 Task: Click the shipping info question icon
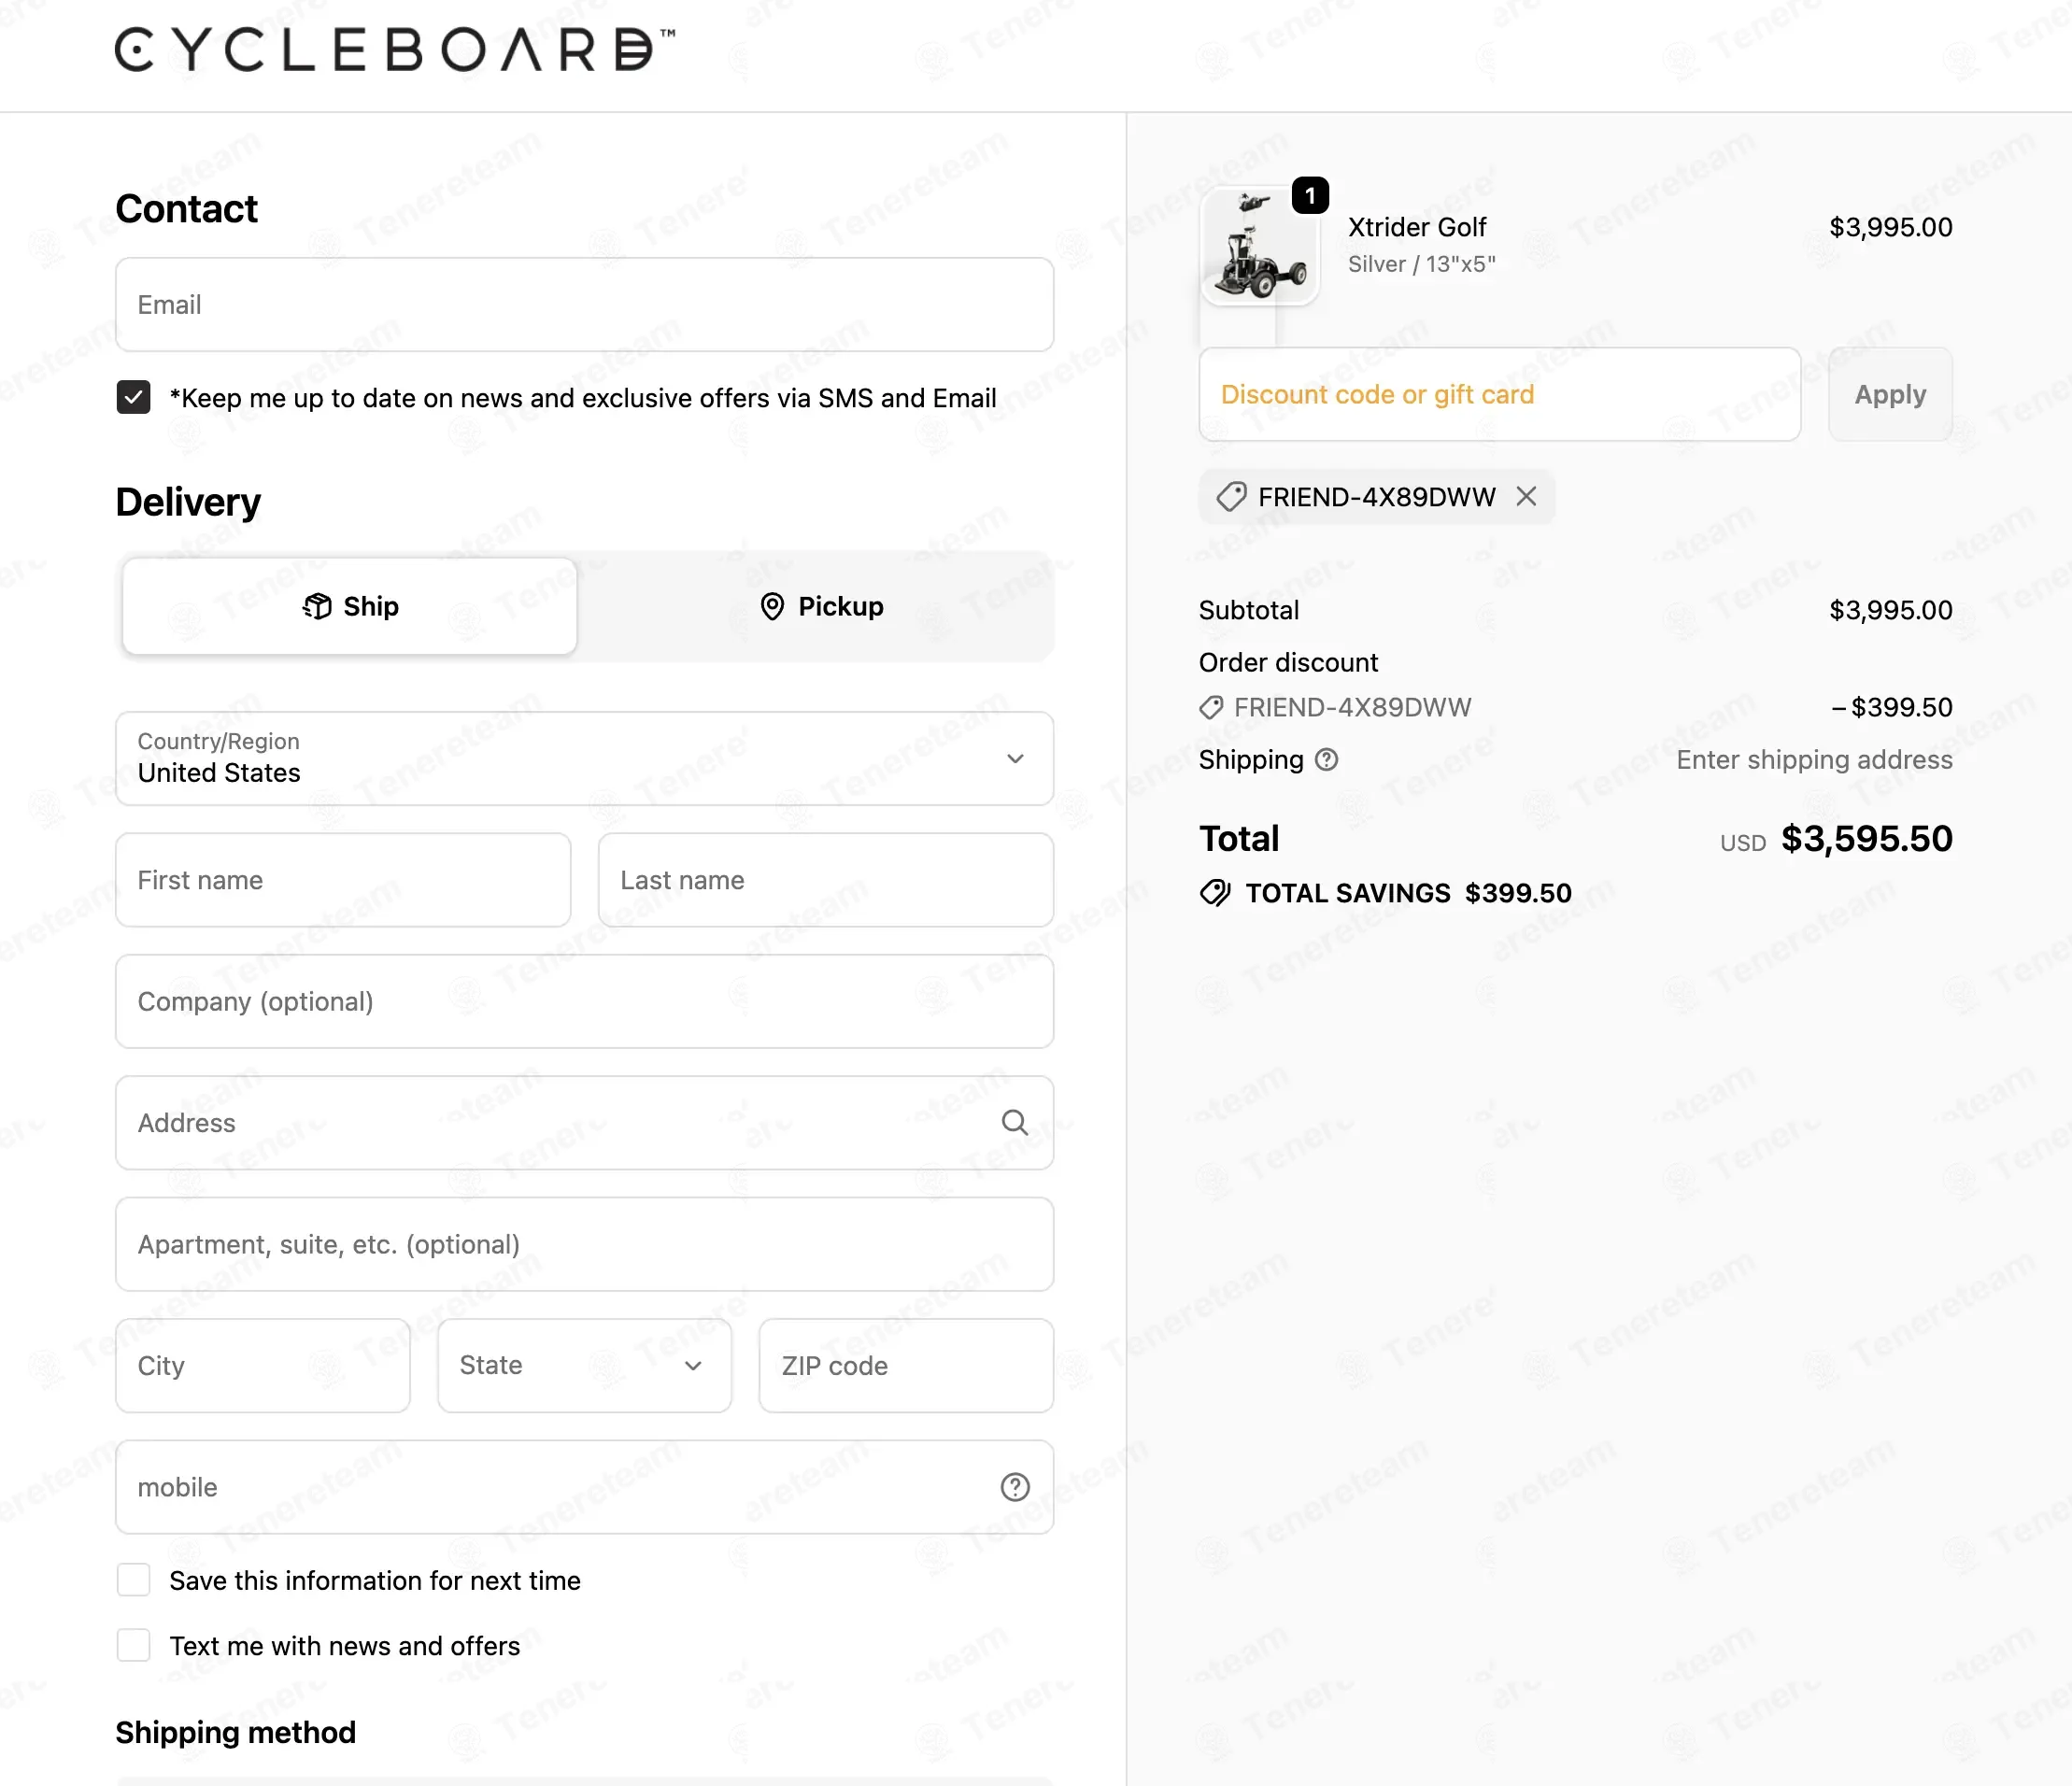pyautogui.click(x=1326, y=760)
